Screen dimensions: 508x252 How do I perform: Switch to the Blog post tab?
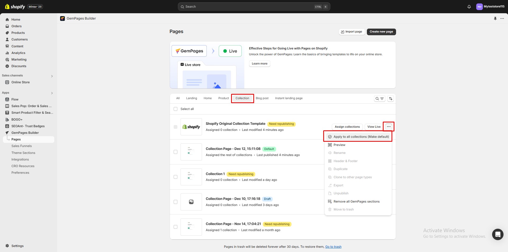coord(262,98)
